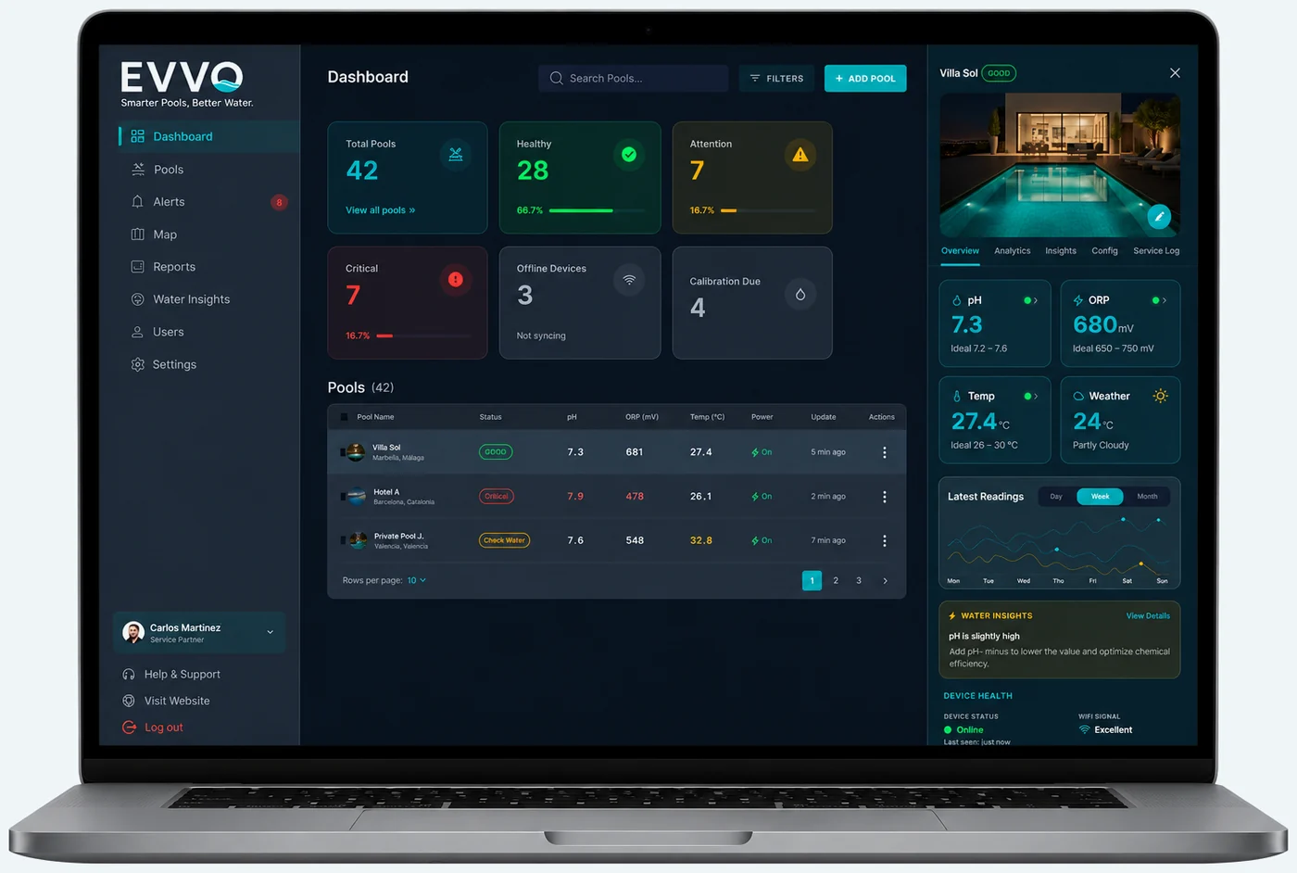Click inside the Search Pools field

point(634,79)
